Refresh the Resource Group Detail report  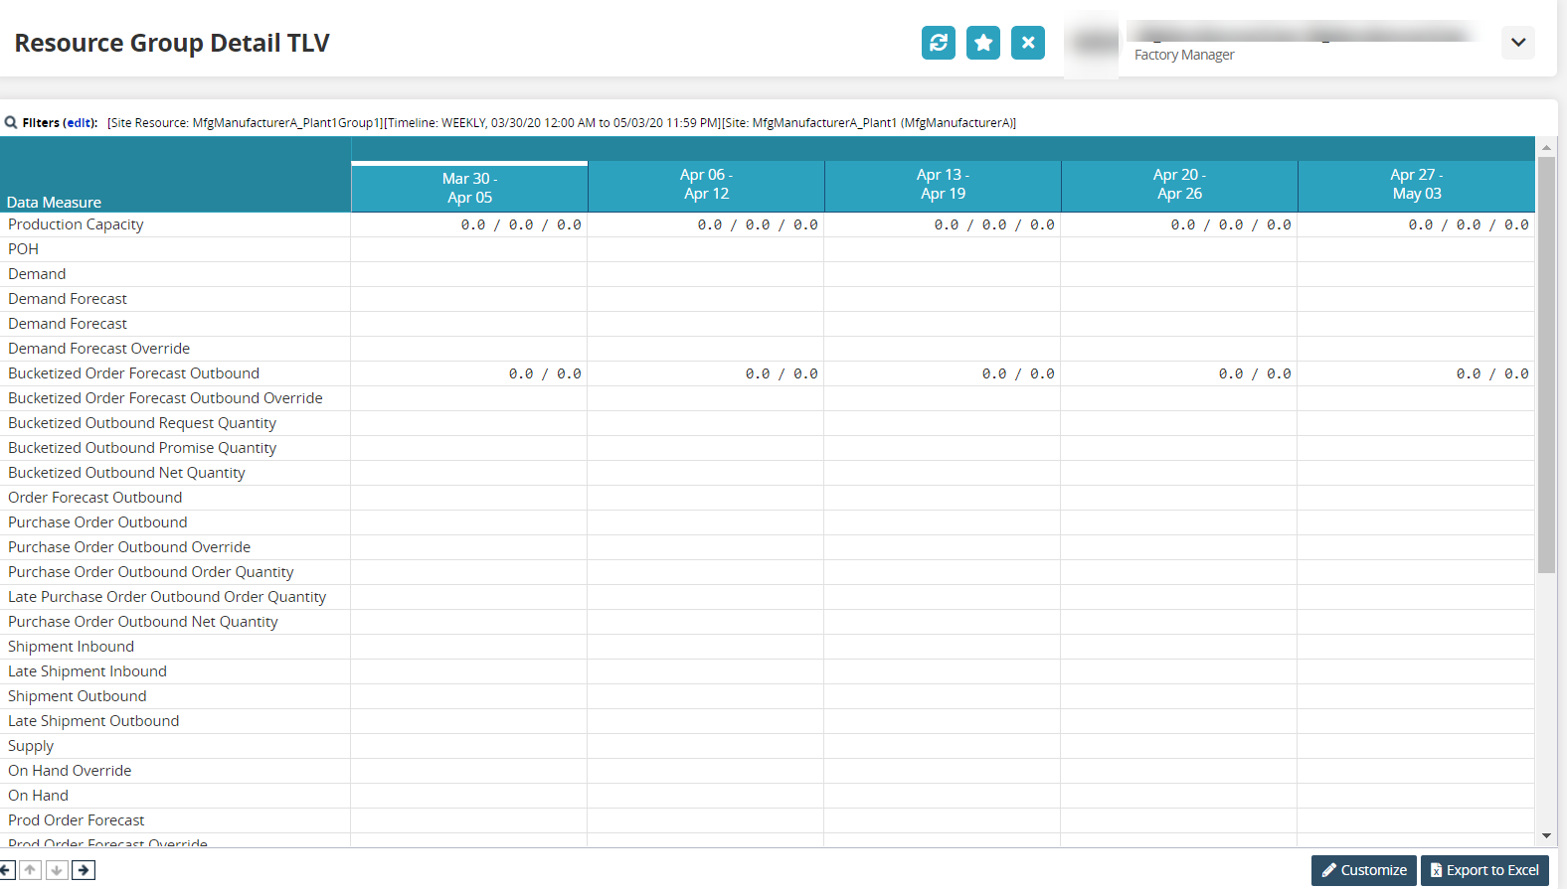pos(938,43)
